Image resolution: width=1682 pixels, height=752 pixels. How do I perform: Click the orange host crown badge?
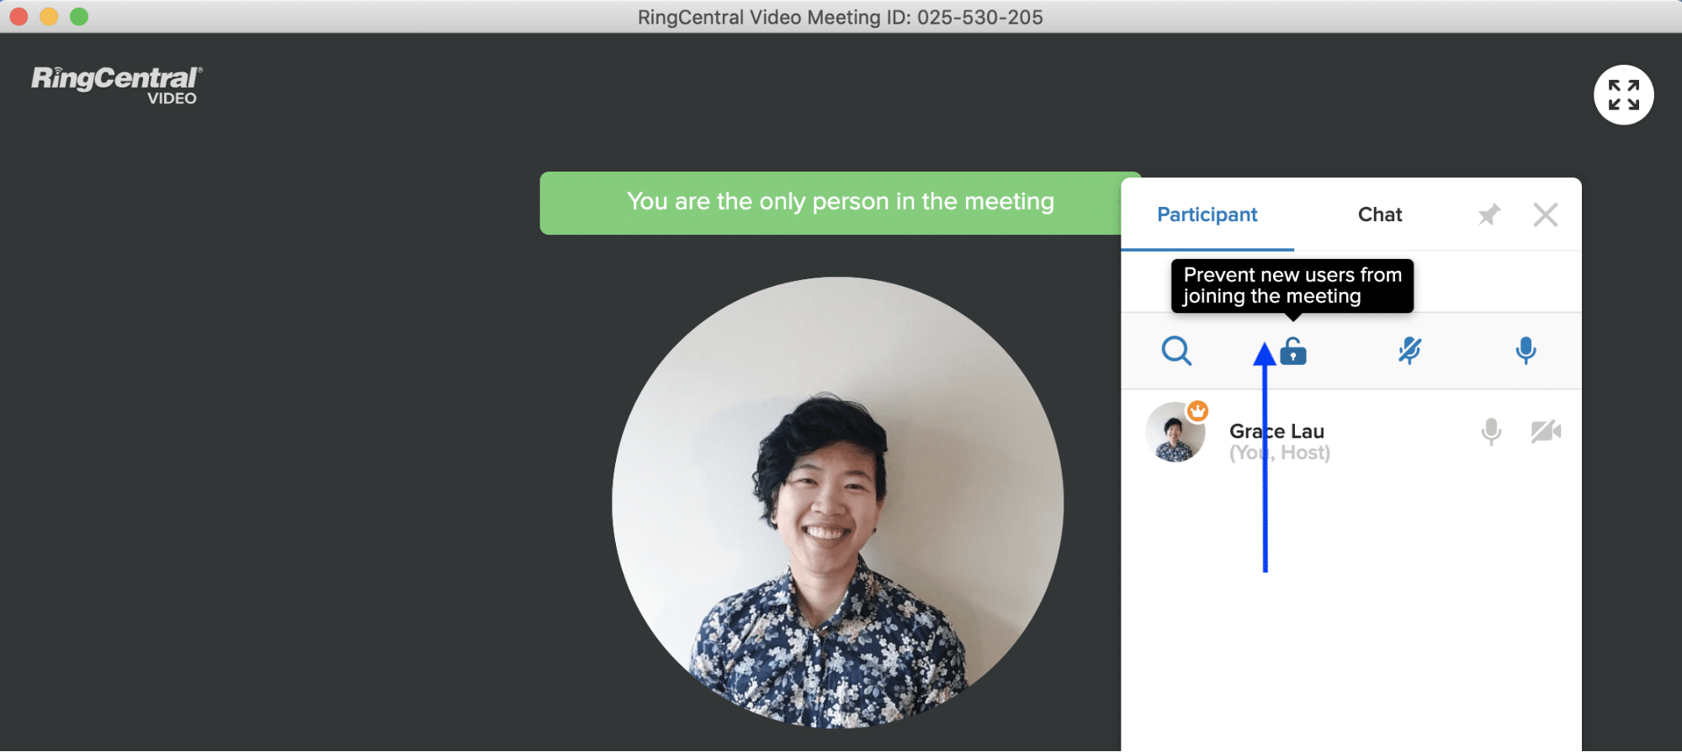tap(1198, 411)
